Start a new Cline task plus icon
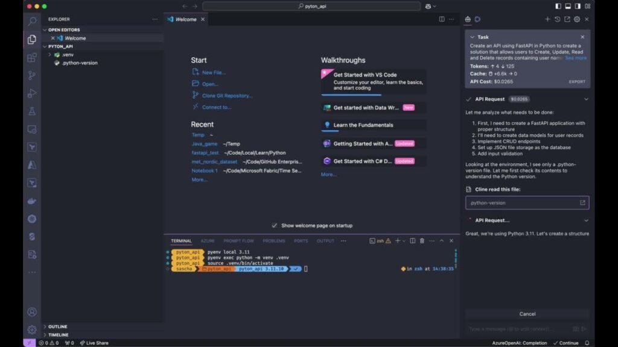The height and width of the screenshot is (347, 618). tap(547, 19)
